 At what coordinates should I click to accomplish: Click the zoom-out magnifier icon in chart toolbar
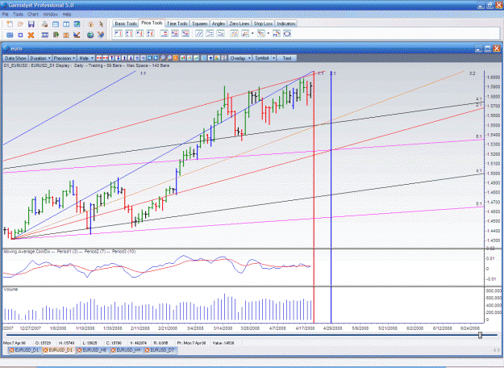pos(169,58)
